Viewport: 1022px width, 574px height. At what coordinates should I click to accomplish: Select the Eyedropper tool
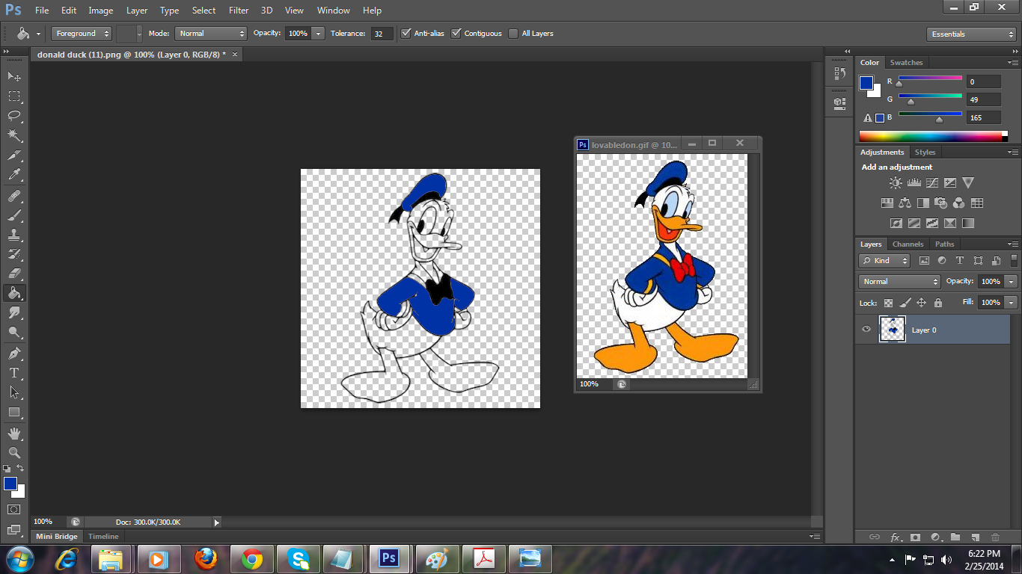tap(14, 175)
